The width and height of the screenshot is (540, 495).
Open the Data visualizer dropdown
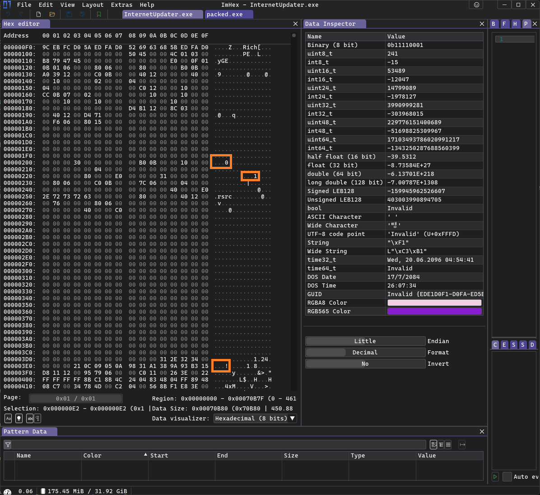255,419
